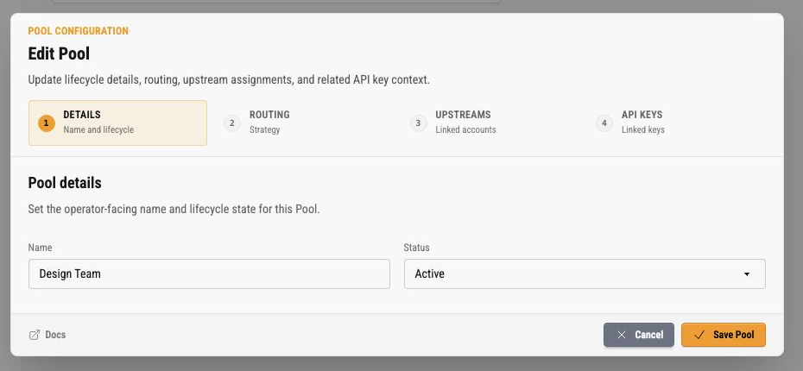803x371 pixels.
Task: Focus the Name input field
Action: [209, 274]
